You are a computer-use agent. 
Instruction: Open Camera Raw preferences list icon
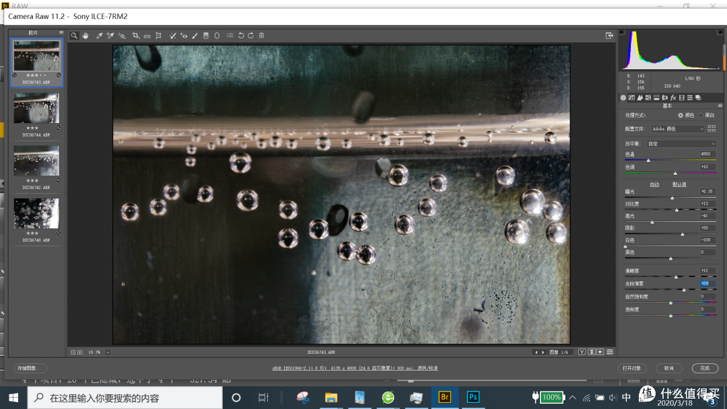point(230,35)
